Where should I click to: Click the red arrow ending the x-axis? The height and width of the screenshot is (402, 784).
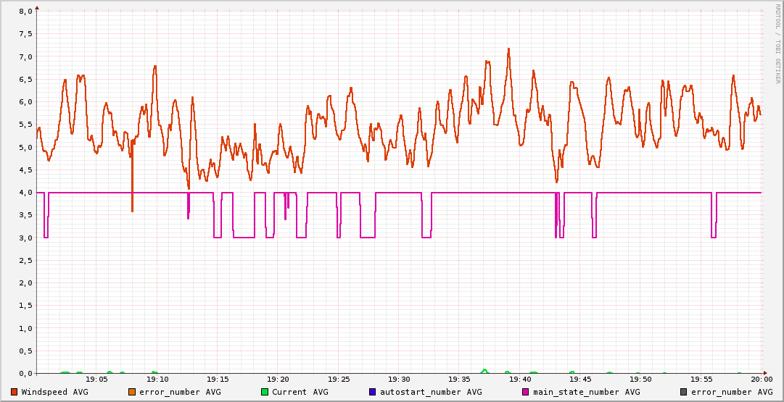[x=767, y=373]
